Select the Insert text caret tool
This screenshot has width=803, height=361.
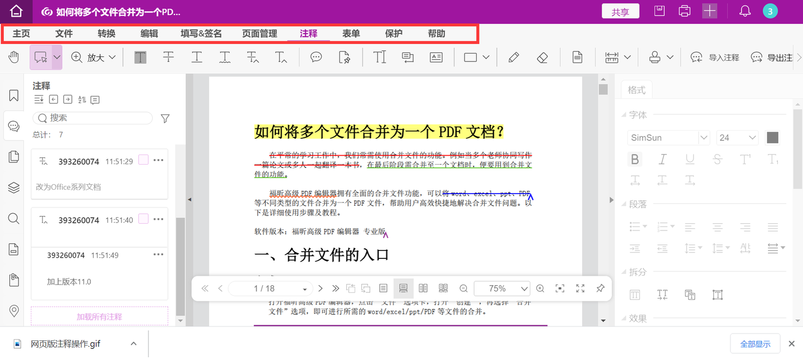pyautogui.click(x=281, y=57)
